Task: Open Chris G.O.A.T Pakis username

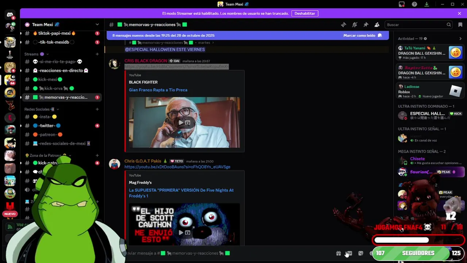Action: 143,161
